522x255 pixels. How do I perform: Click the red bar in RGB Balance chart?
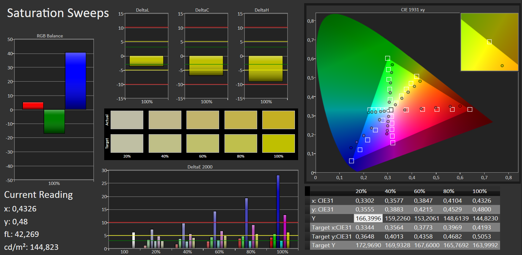pos(33,106)
